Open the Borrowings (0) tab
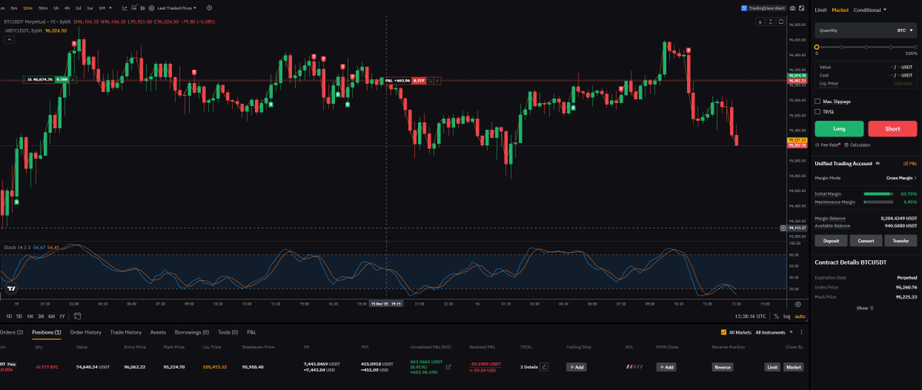Viewport: 922px width, 390px height. (x=192, y=332)
